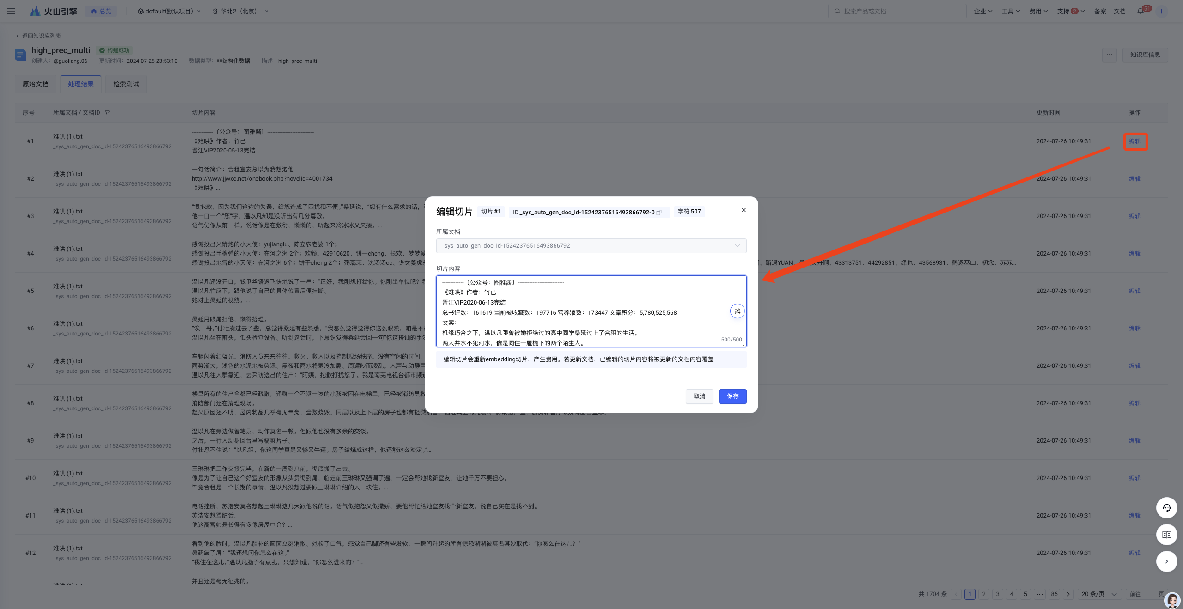The image size is (1183, 609).
Task: Click 编辑 for row #12
Action: coord(1134,553)
